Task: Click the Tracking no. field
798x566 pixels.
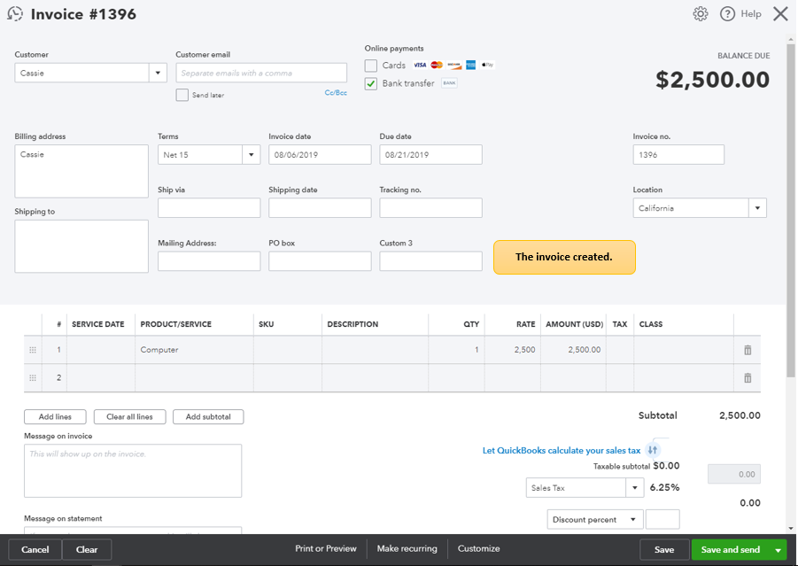Action: (431, 208)
